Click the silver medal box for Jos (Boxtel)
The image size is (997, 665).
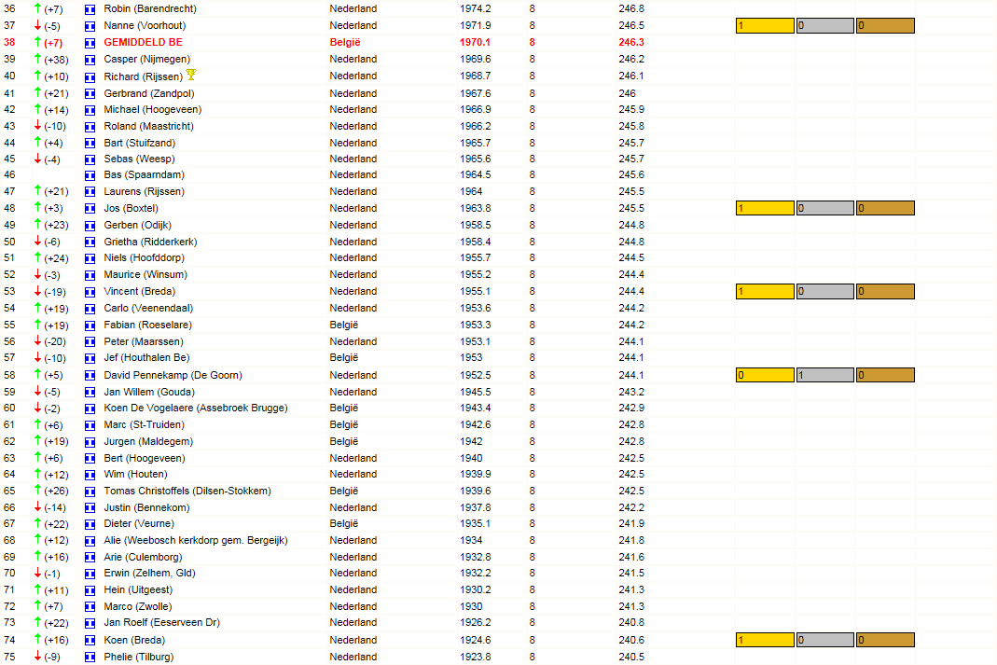[824, 208]
